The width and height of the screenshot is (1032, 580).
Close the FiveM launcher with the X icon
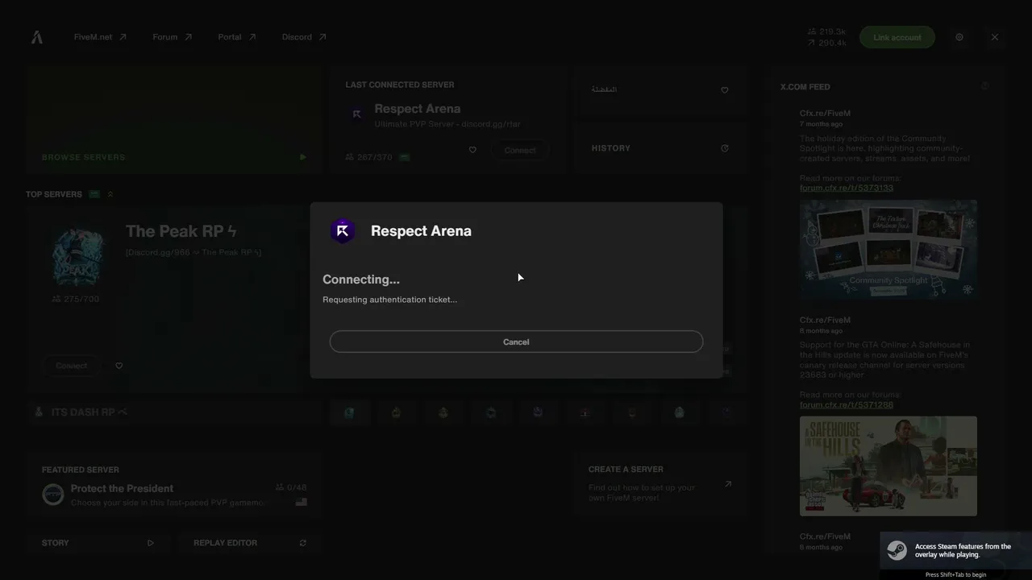[x=995, y=37]
